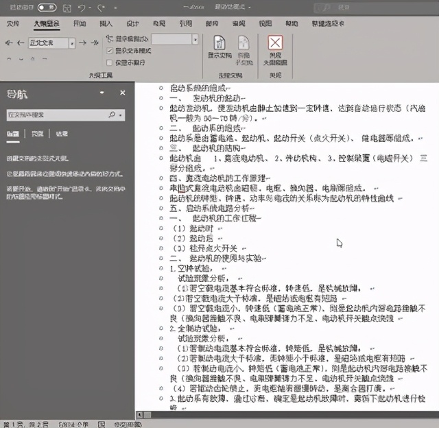439x428 pixels.
Task: Click outline bullet for line '1. 空转试验'
Action: [161, 268]
